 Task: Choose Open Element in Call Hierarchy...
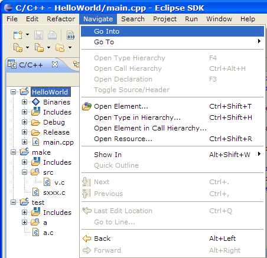click(x=172, y=128)
